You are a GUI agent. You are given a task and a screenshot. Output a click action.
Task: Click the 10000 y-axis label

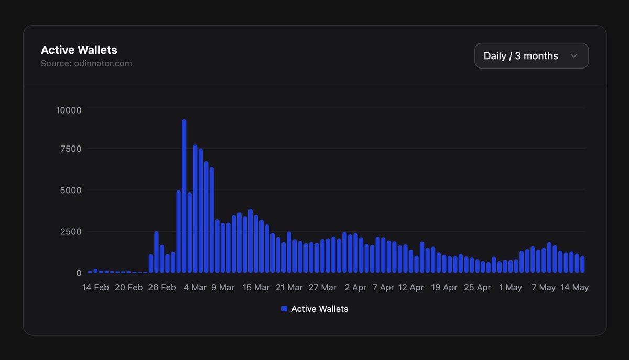coord(69,110)
